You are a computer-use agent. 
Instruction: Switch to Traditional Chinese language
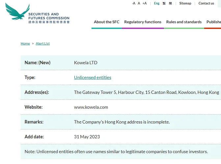click(164, 3)
